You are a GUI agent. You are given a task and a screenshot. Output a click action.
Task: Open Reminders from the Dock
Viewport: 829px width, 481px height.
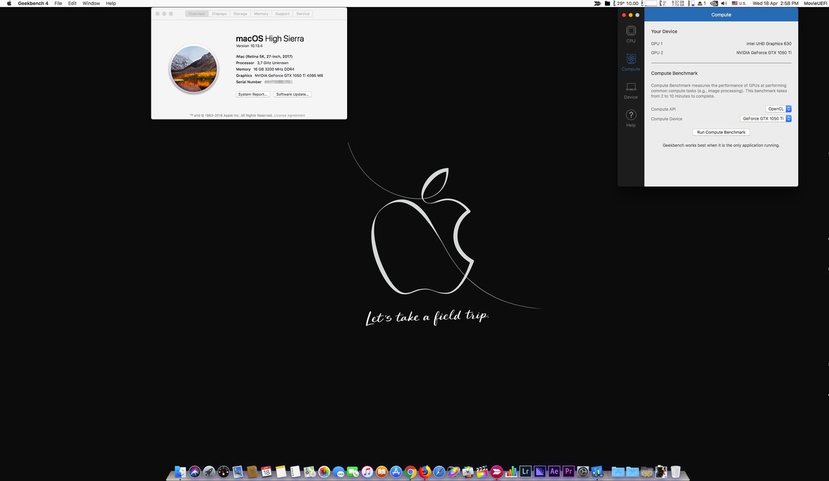coord(295,472)
